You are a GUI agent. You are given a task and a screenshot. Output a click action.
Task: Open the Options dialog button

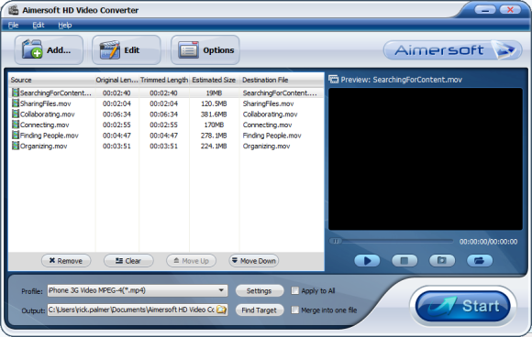(205, 50)
